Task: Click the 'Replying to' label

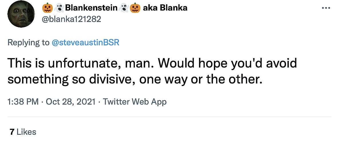Action: [x=28, y=42]
